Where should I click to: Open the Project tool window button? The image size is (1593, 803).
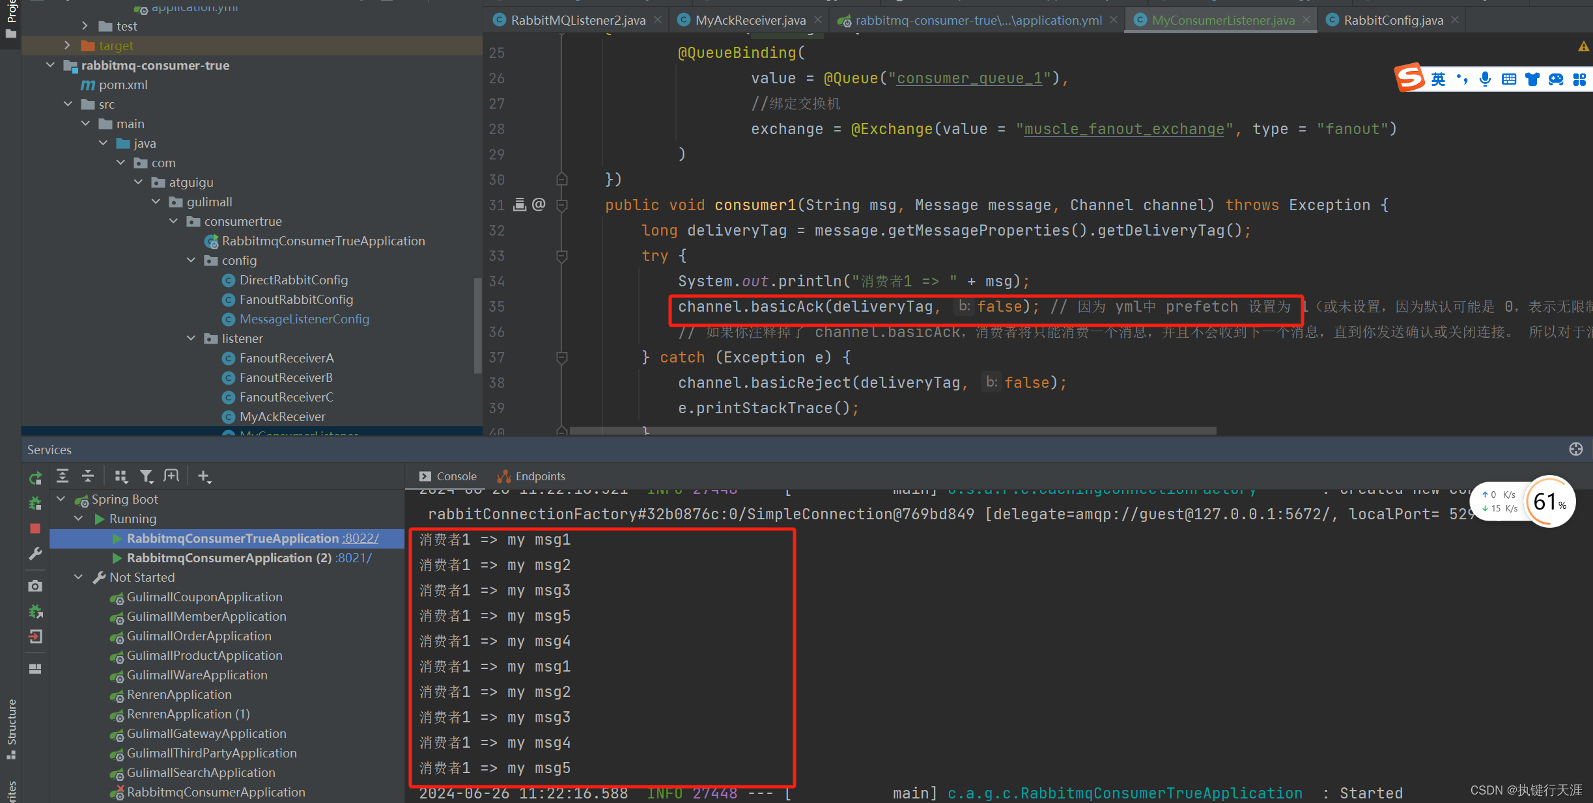click(11, 18)
